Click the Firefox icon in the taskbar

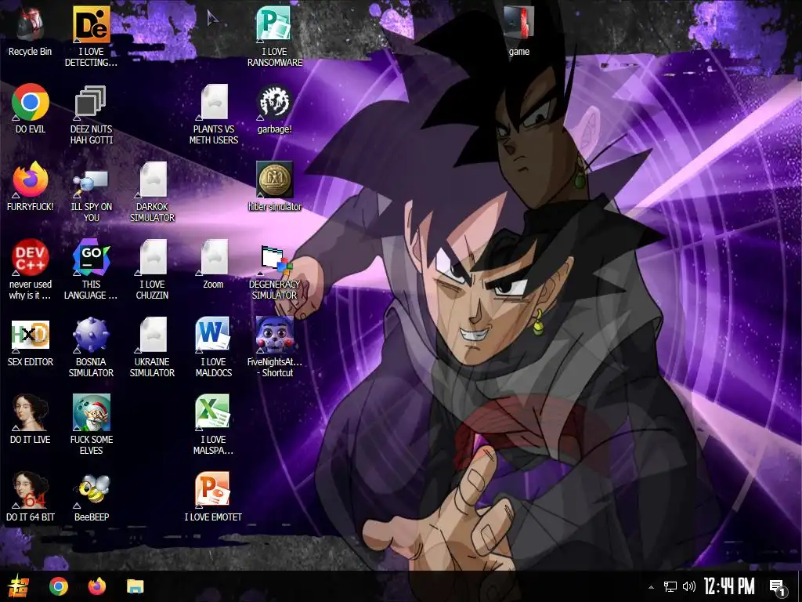click(x=96, y=586)
